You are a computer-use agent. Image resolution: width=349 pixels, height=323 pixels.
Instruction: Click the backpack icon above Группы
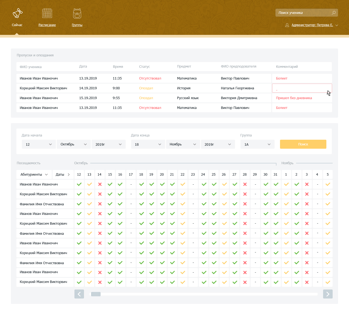77,13
